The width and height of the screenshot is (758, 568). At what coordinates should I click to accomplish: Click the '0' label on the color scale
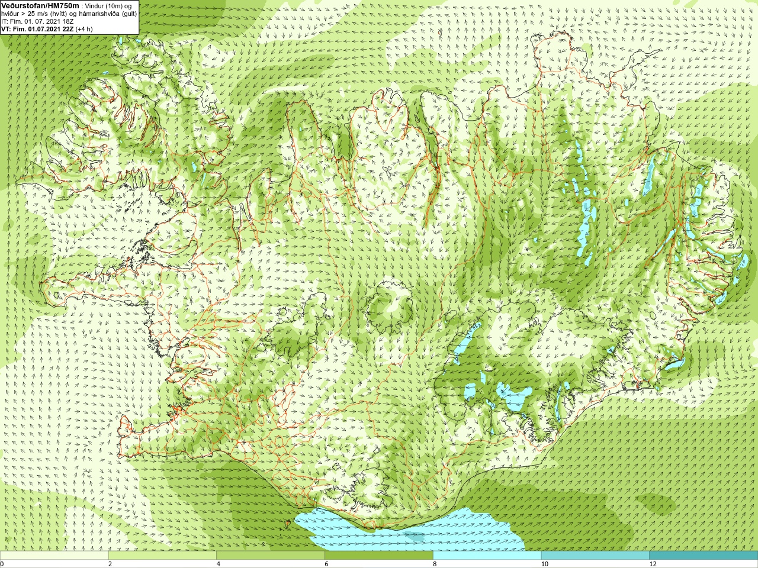[2, 564]
